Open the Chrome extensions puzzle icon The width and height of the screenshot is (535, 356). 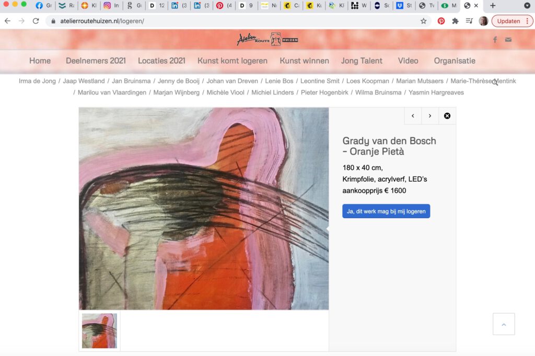click(x=455, y=21)
